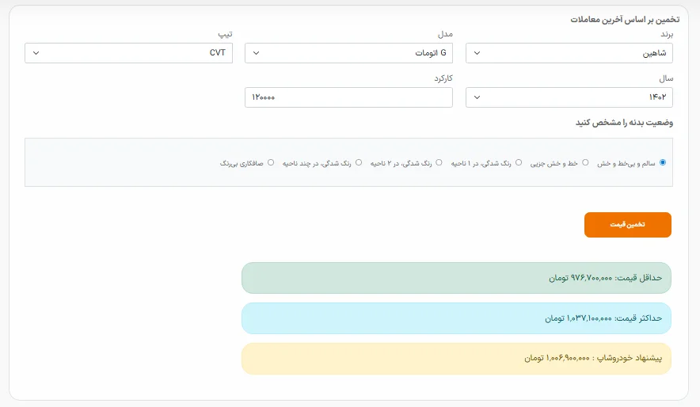Click the تیپ field label
The height and width of the screenshot is (407, 700).
225,35
